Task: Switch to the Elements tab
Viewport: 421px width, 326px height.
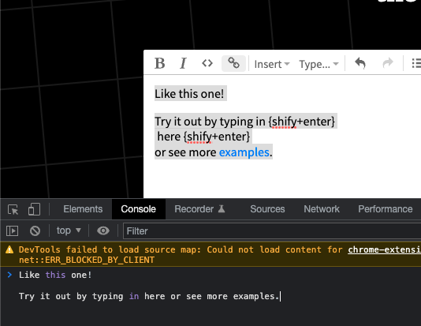Action: 83,209
